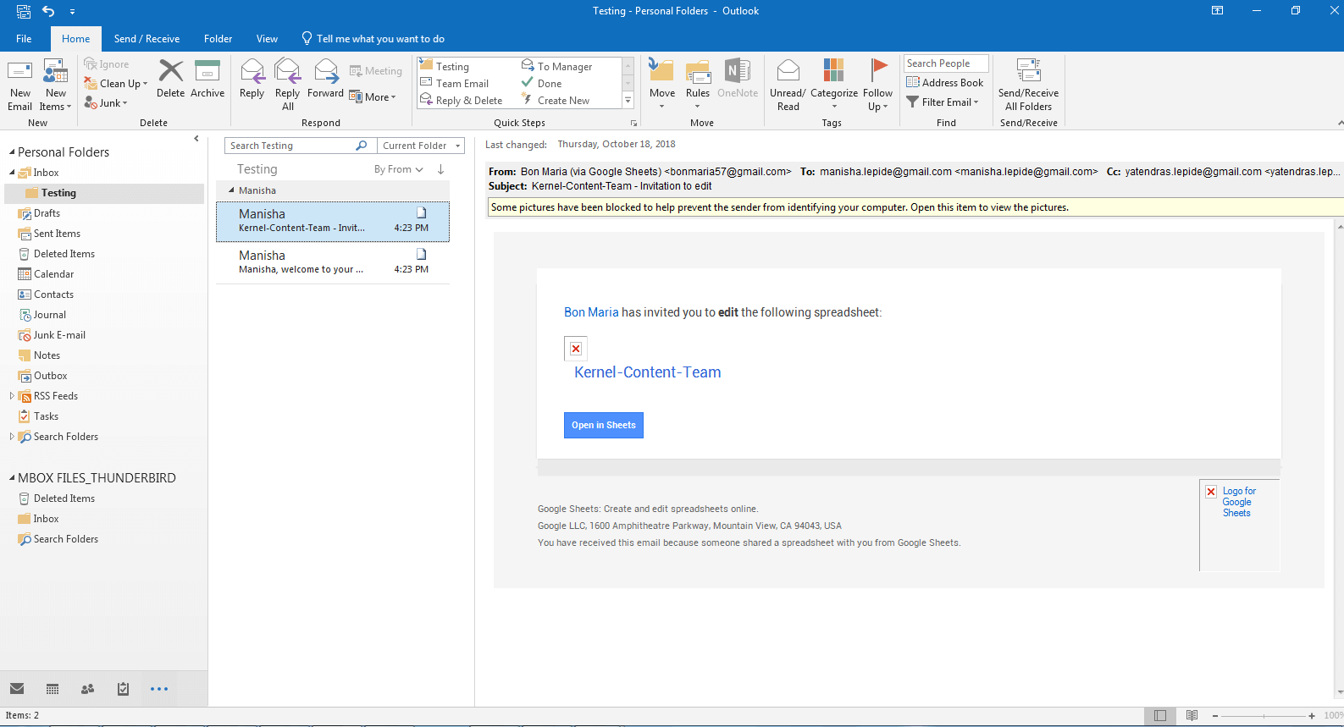The image size is (1344, 727).
Task: Apply the Team Email quick step
Action: pyautogui.click(x=455, y=84)
